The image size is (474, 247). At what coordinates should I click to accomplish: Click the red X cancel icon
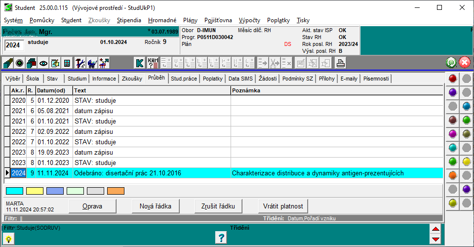pos(464,63)
